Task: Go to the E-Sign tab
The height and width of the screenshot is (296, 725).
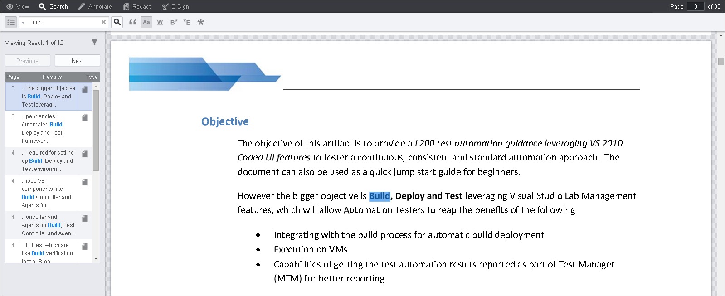Action: [175, 6]
